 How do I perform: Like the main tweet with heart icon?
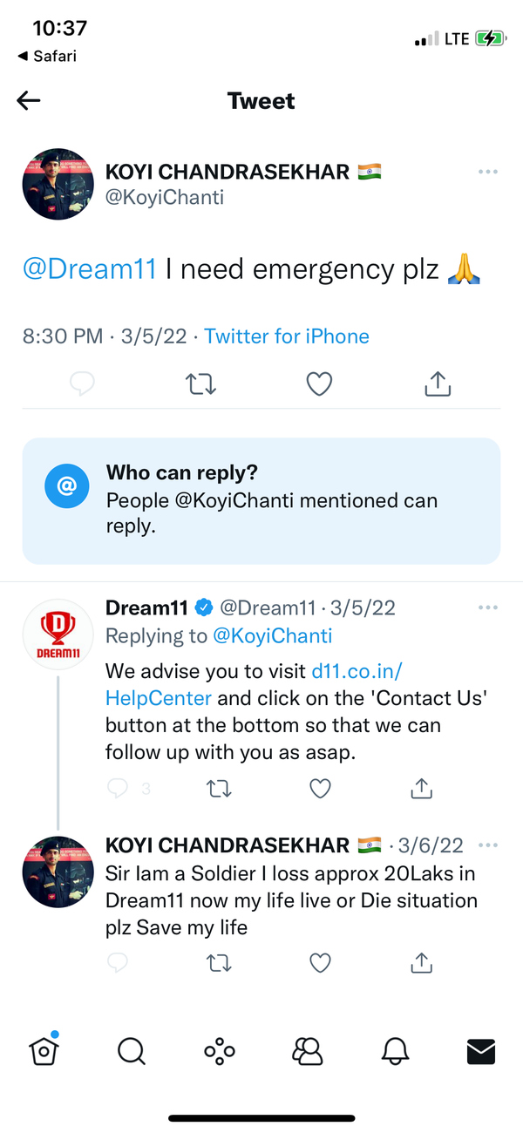pos(320,383)
